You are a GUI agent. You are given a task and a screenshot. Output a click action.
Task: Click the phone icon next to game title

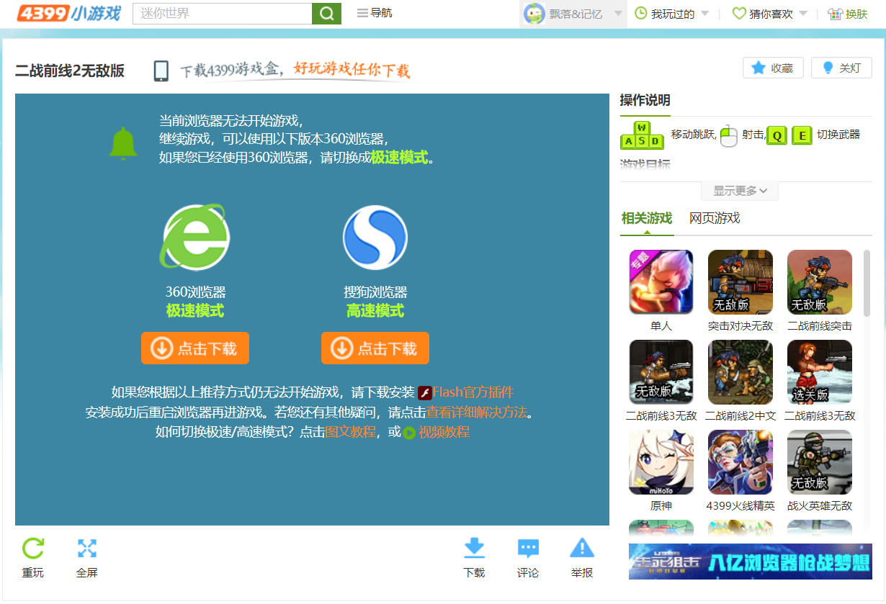(161, 71)
